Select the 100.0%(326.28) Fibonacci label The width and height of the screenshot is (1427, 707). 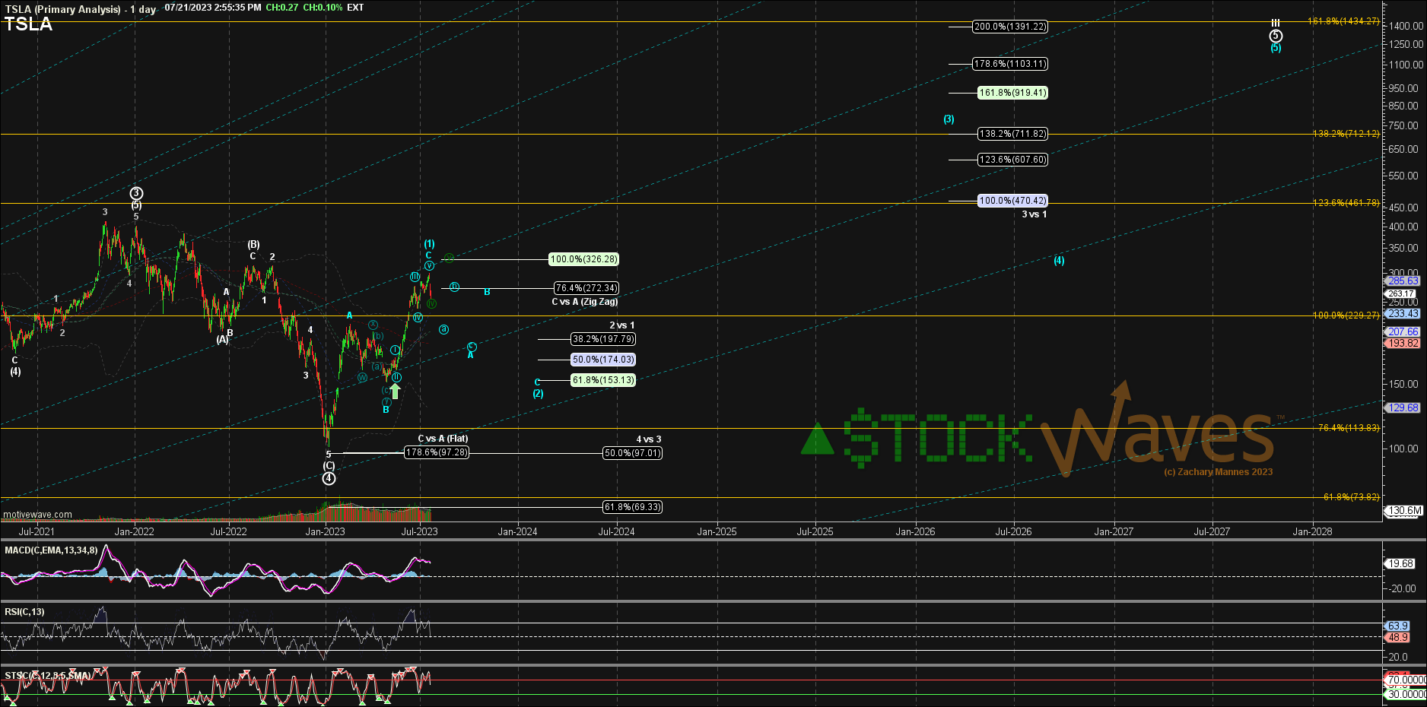pyautogui.click(x=583, y=259)
